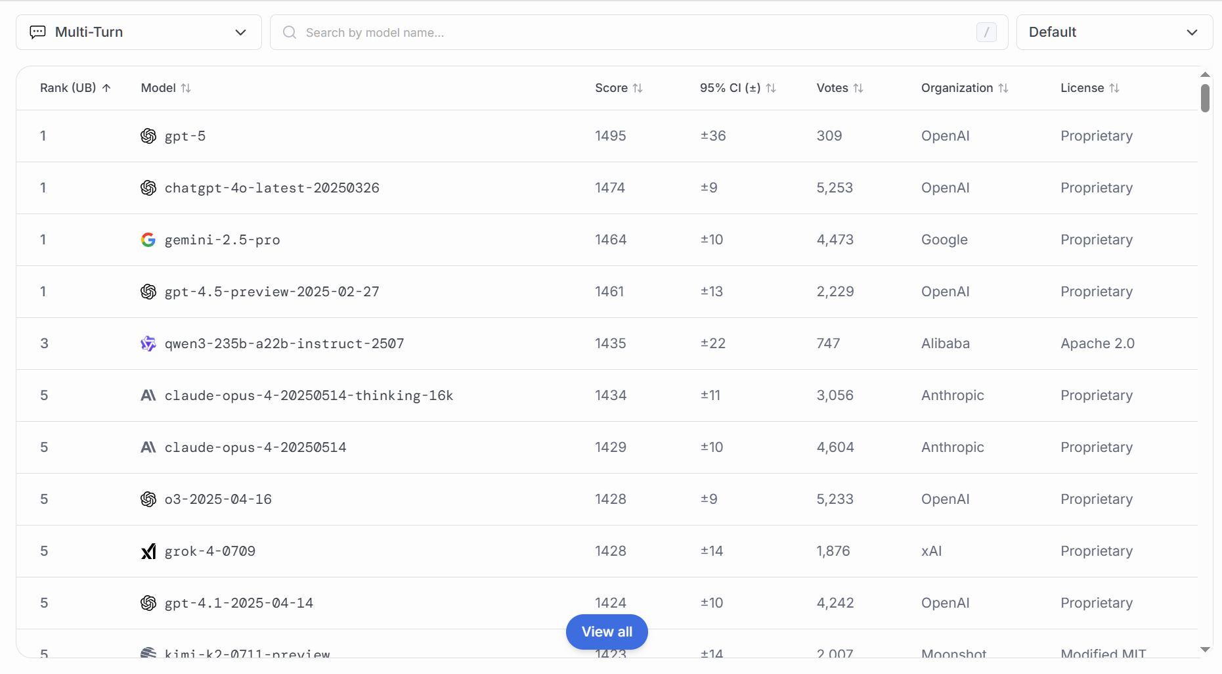The width and height of the screenshot is (1222, 674).
Task: Open the gpt-4.1-2025-04-14 model name
Action: pyautogui.click(x=239, y=603)
